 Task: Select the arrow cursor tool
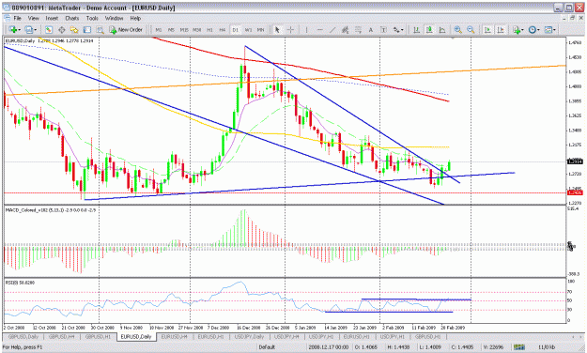tap(277, 29)
